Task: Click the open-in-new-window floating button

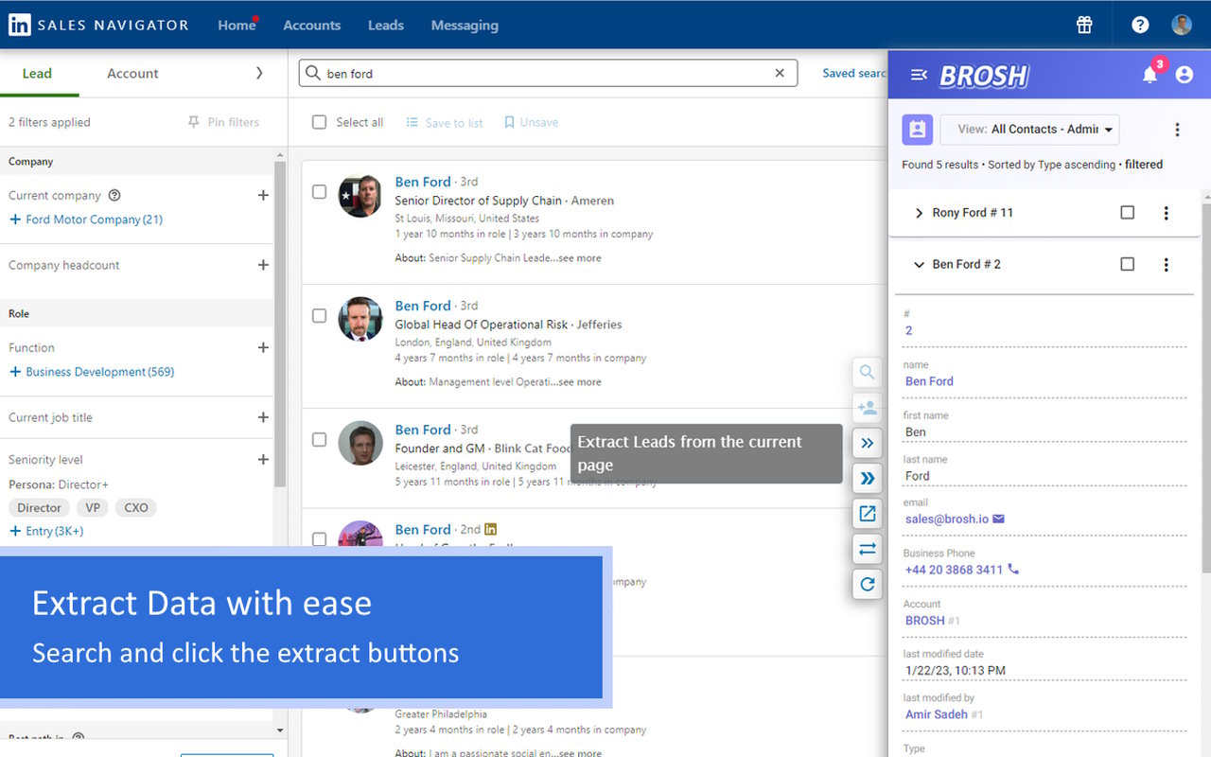Action: (867, 514)
